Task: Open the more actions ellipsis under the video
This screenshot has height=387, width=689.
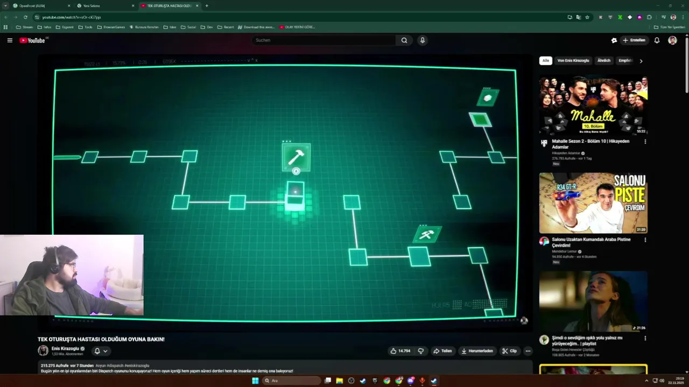Action: coord(528,351)
